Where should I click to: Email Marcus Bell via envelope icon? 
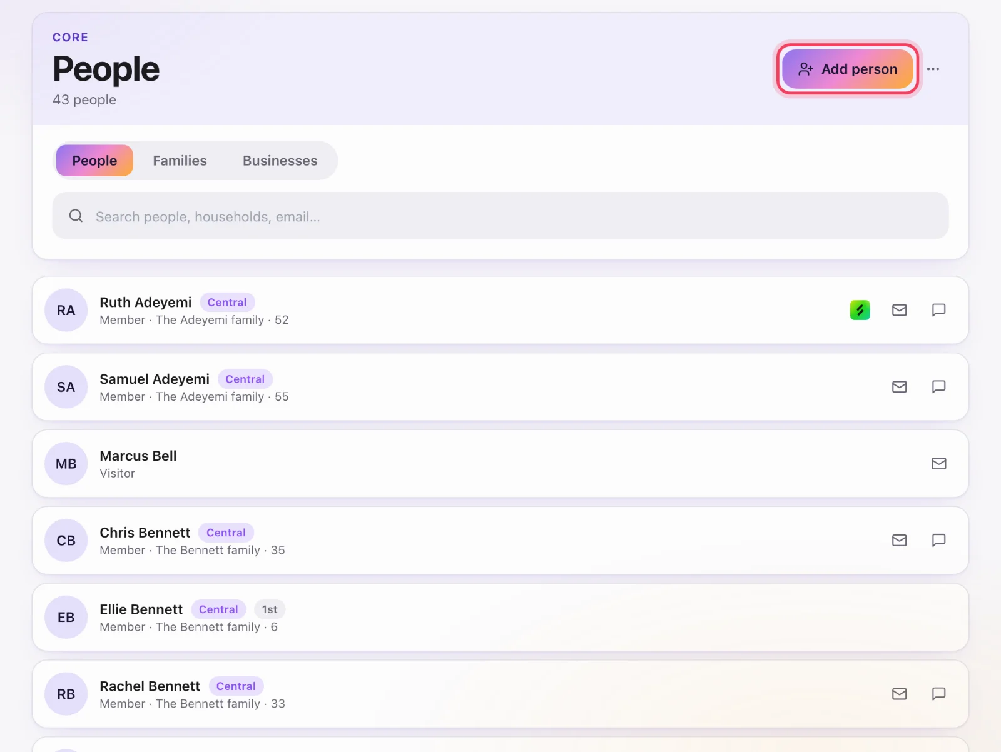938,464
